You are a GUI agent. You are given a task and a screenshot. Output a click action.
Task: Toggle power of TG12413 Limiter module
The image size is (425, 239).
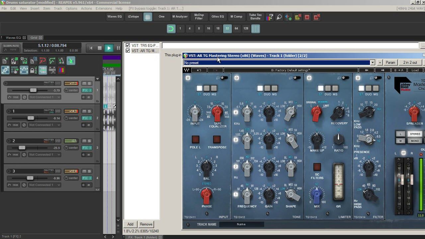(x=309, y=78)
